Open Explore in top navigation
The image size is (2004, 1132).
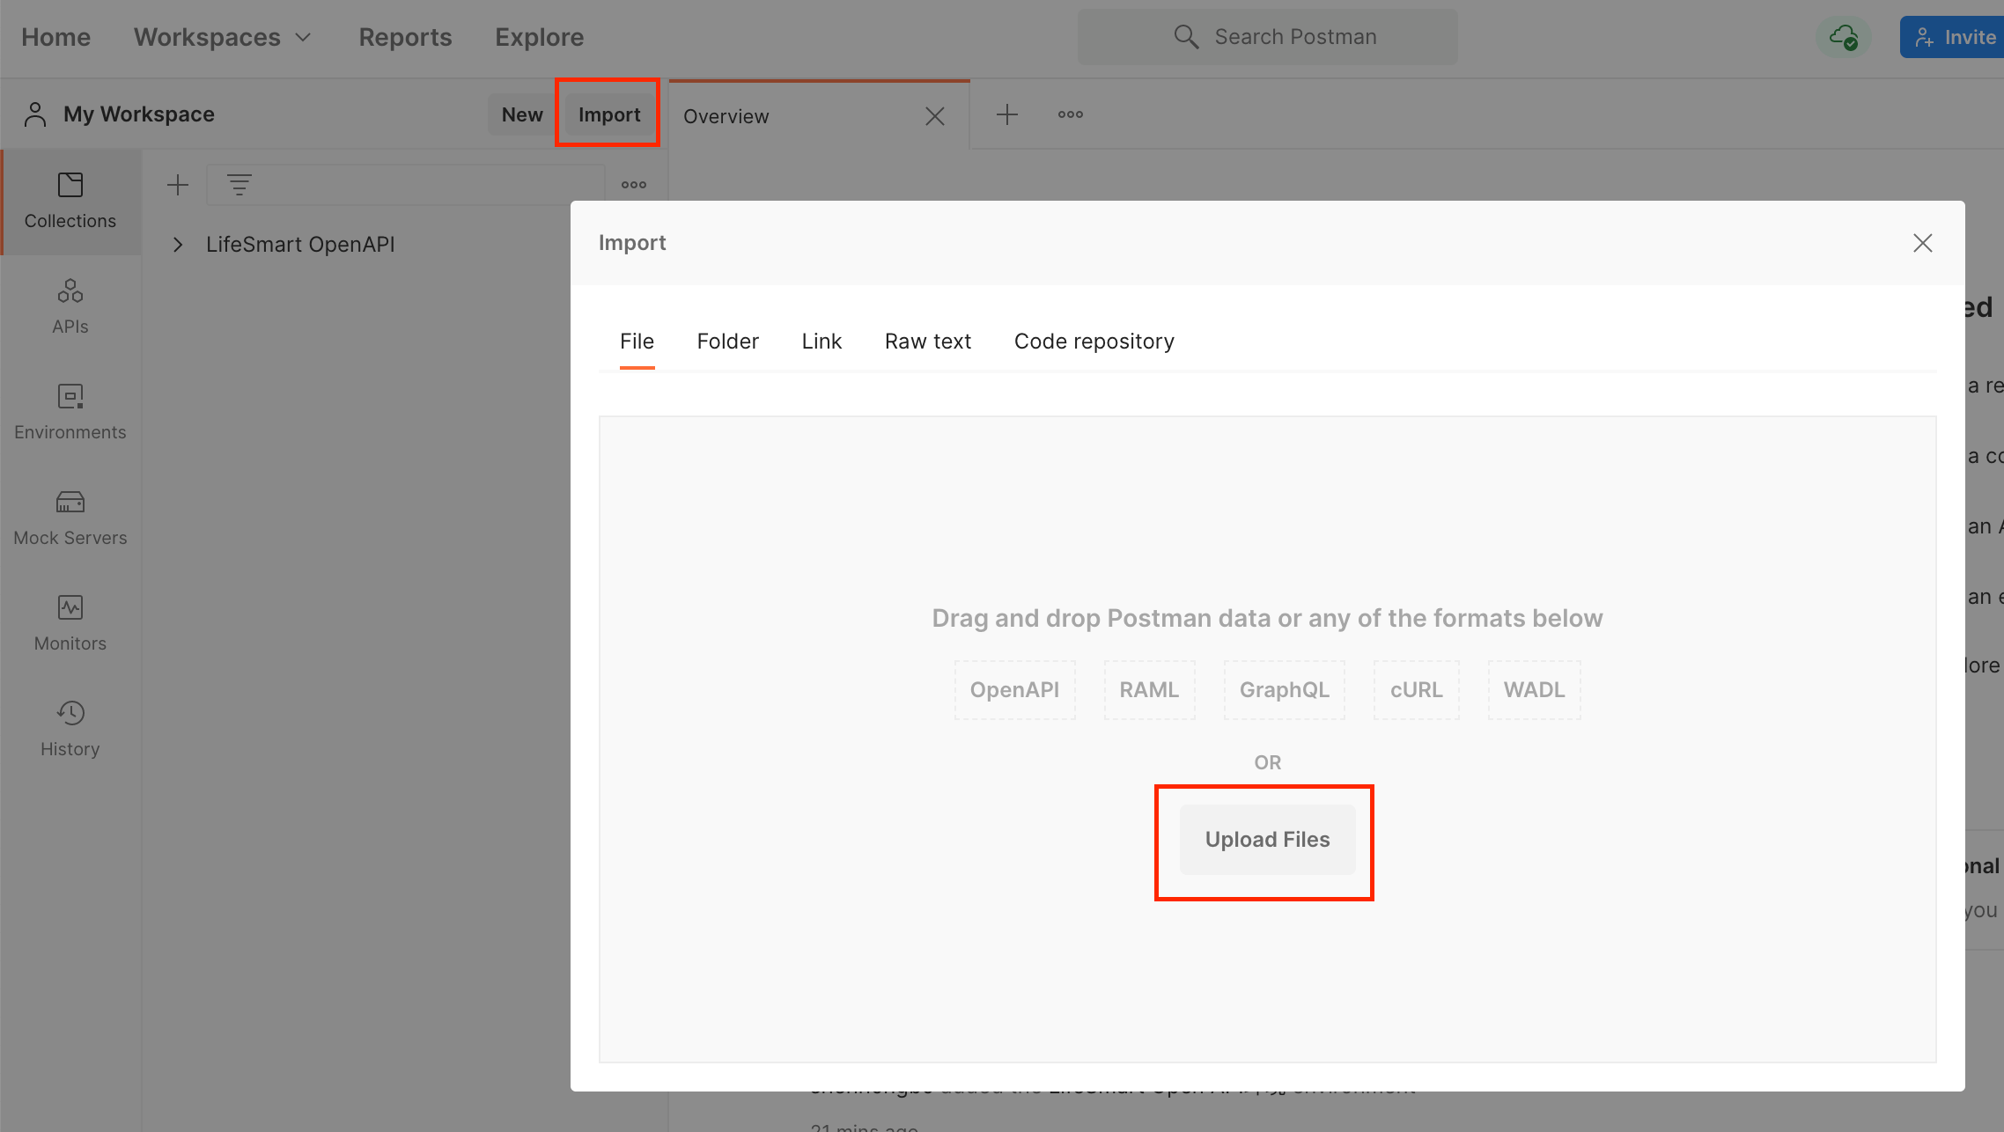(x=540, y=37)
